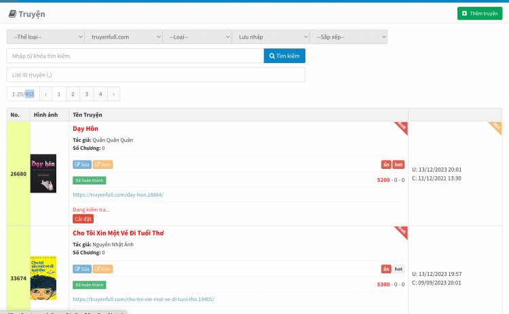Expand the Lưu nháp status dropdown

(270, 37)
